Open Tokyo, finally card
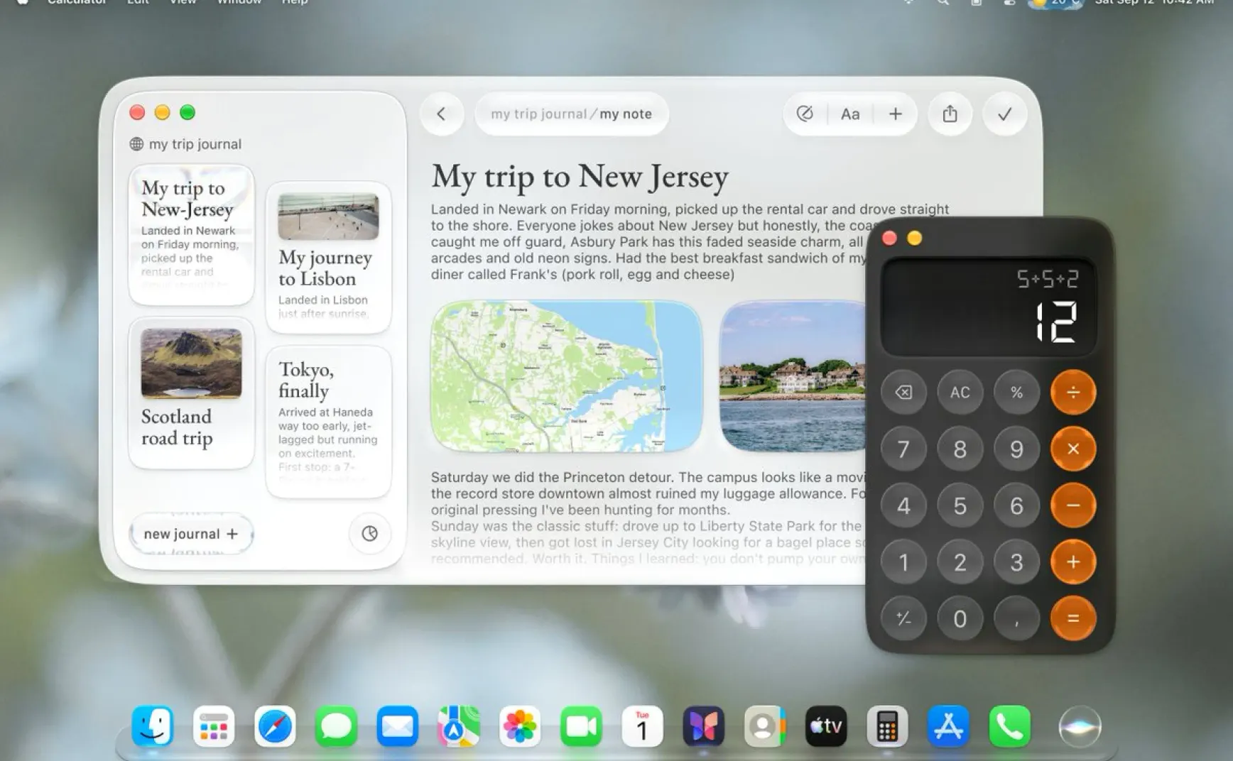 click(x=328, y=422)
